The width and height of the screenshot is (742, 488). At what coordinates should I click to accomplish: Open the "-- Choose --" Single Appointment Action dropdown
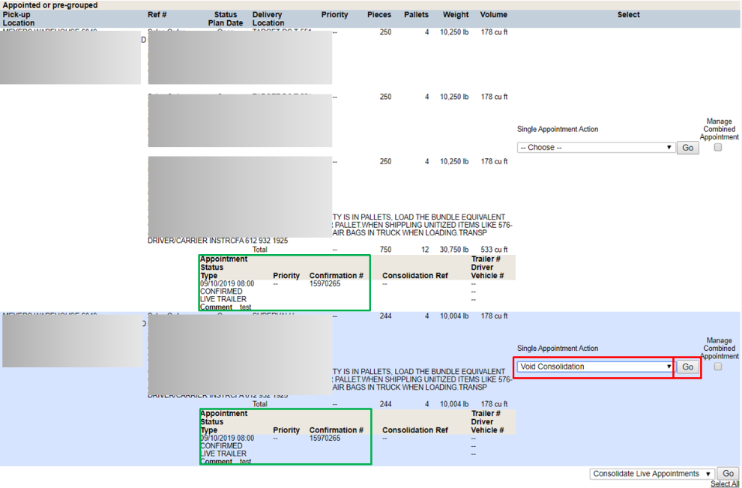click(x=594, y=147)
